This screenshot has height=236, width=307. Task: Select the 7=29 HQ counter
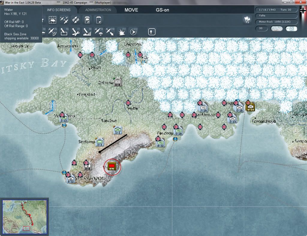coord(204,108)
